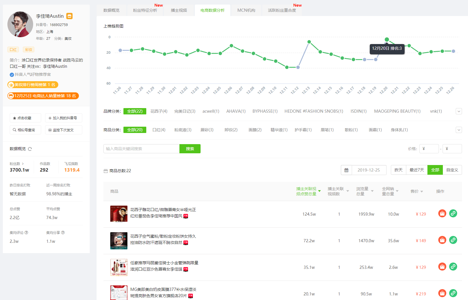Image resolution: width=468 pixels, height=300 pixels.
Task: Filter products by 面膜(2)
Action: click(x=255, y=130)
